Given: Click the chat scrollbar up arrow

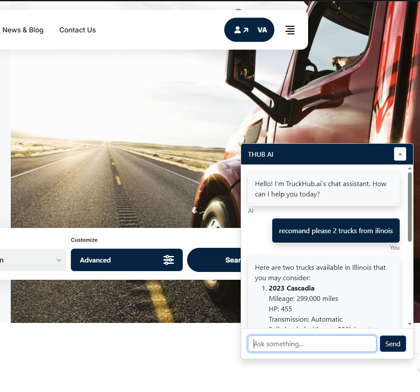Looking at the screenshot, I should 410,168.
